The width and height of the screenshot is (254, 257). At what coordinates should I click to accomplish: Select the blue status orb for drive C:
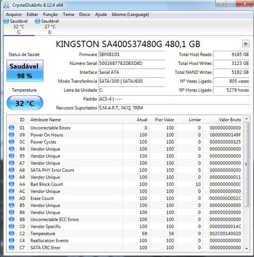pos(7,21)
